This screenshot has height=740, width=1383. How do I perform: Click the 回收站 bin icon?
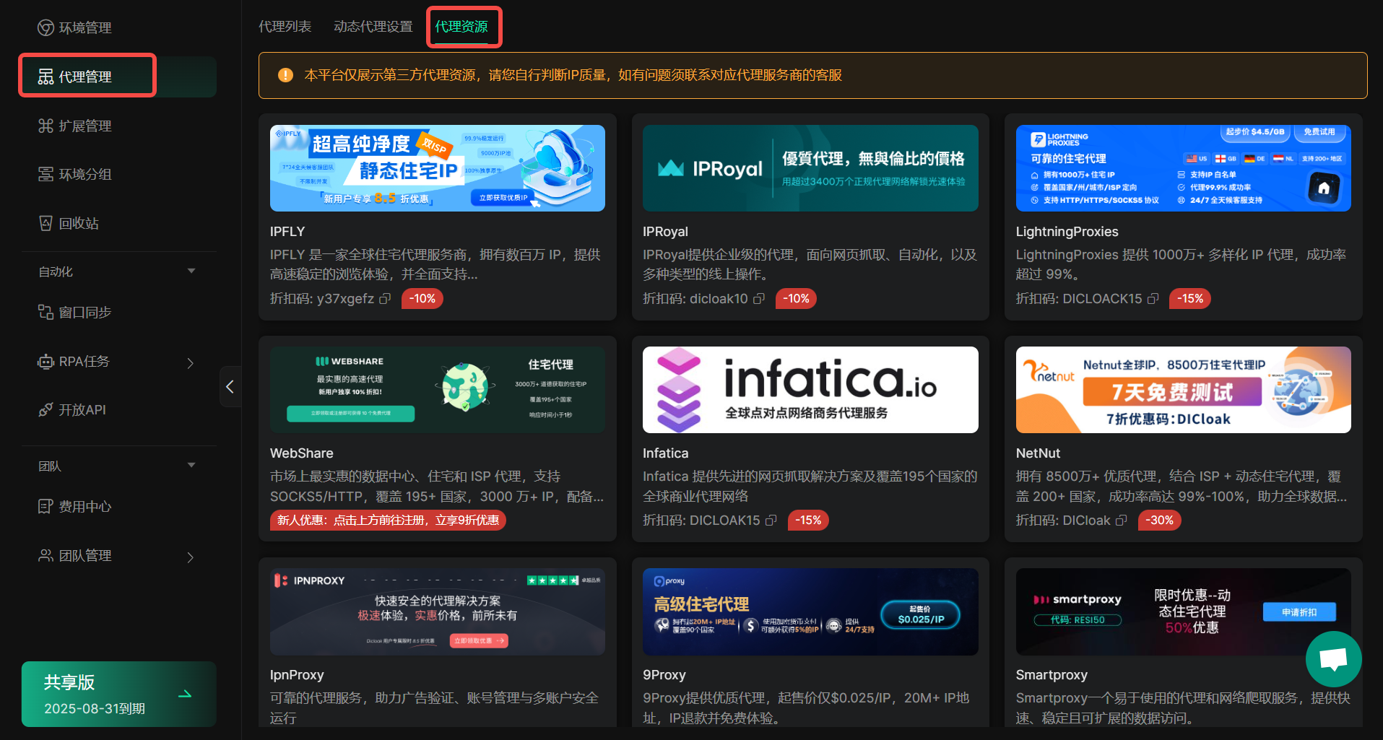tap(45, 223)
